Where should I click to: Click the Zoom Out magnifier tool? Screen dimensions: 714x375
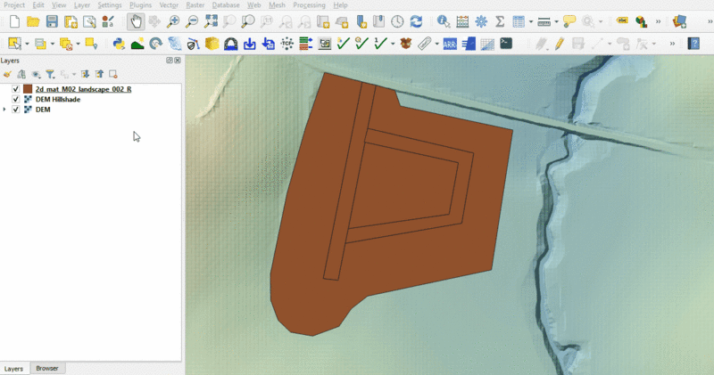point(190,21)
